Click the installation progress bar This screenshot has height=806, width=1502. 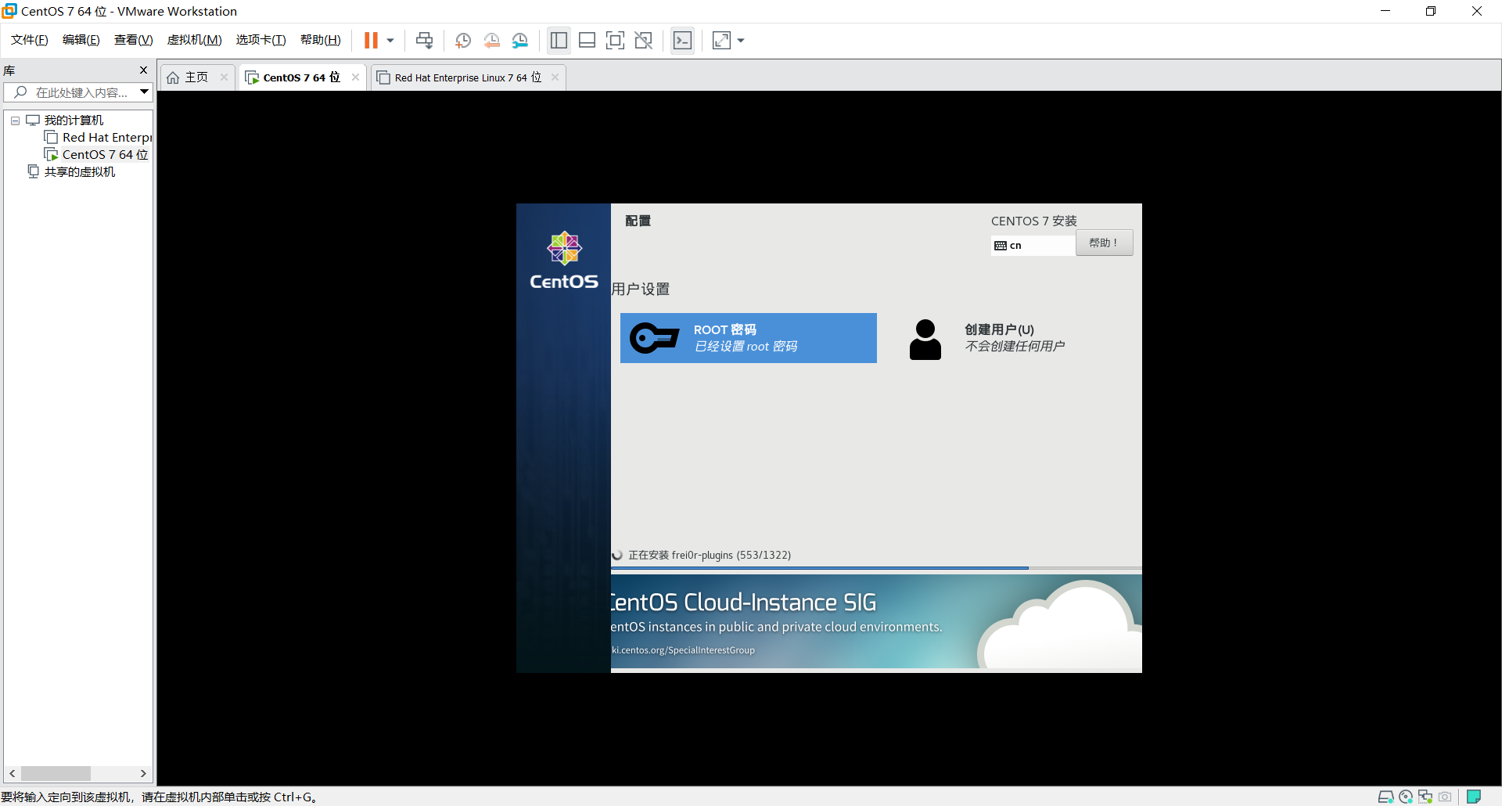(x=876, y=568)
